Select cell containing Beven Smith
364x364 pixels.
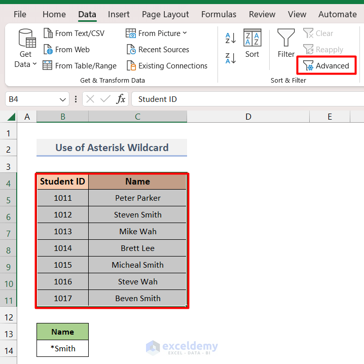pyautogui.click(x=138, y=298)
